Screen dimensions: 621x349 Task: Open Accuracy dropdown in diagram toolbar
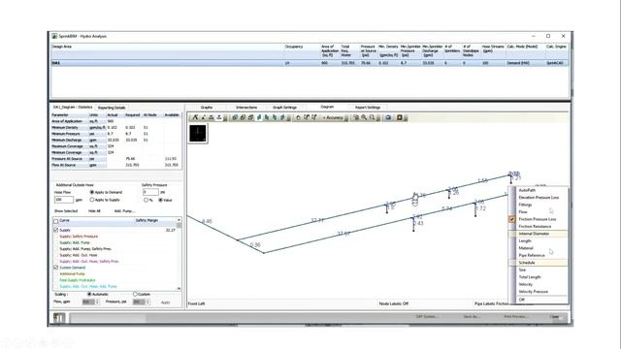[333, 117]
